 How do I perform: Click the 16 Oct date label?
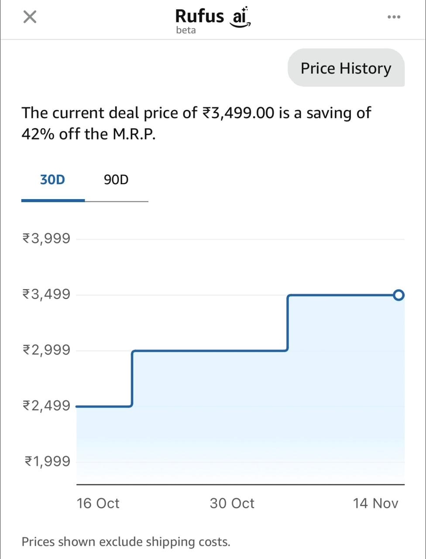click(98, 503)
